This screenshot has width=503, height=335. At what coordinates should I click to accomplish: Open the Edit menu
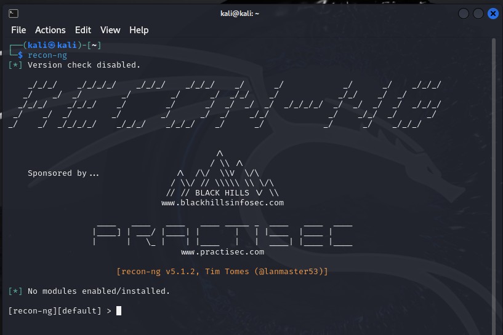tap(83, 30)
